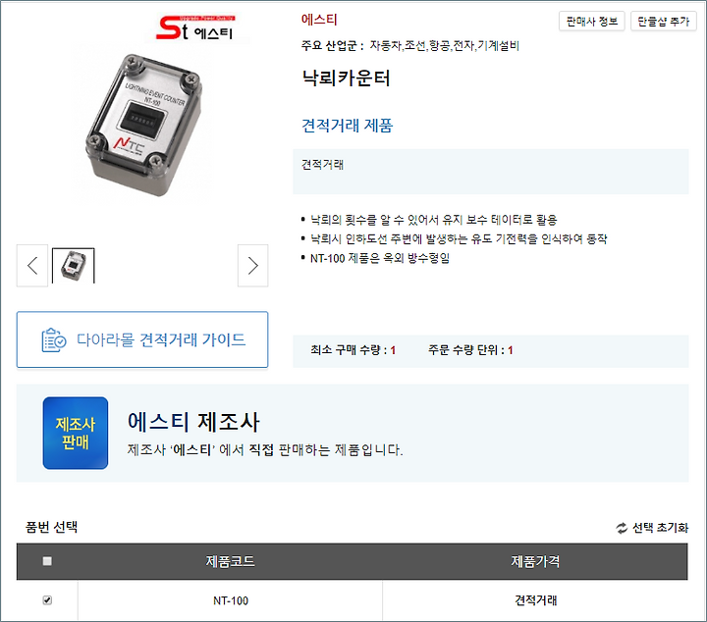Click the 에스티 logo at top
This screenshot has height=622, width=707.
[195, 27]
